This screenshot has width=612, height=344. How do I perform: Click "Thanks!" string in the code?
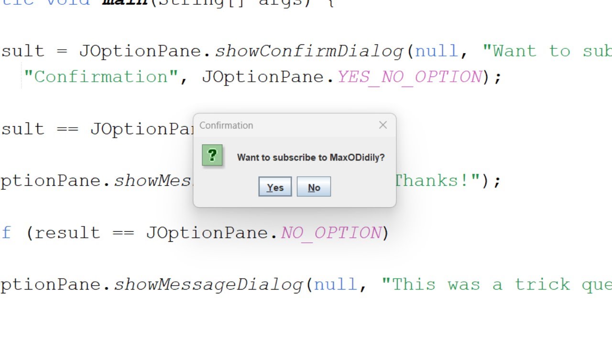437,181
